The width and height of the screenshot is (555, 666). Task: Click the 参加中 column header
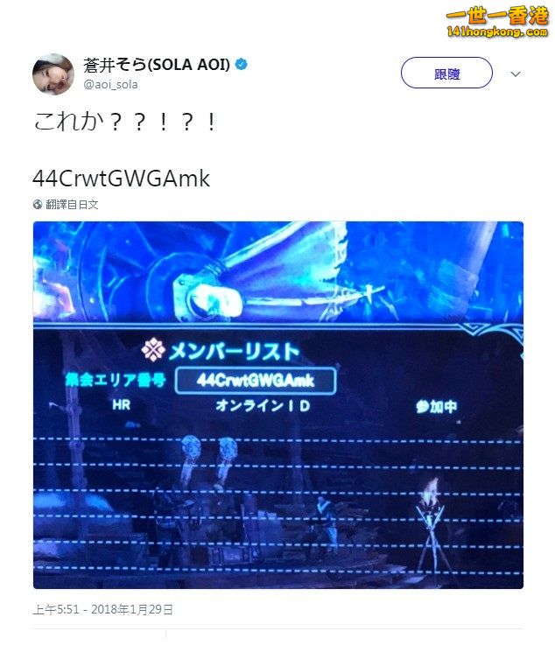pos(437,406)
